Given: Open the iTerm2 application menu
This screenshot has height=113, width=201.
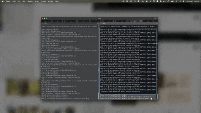Looking at the screenshot, I should [8, 1].
